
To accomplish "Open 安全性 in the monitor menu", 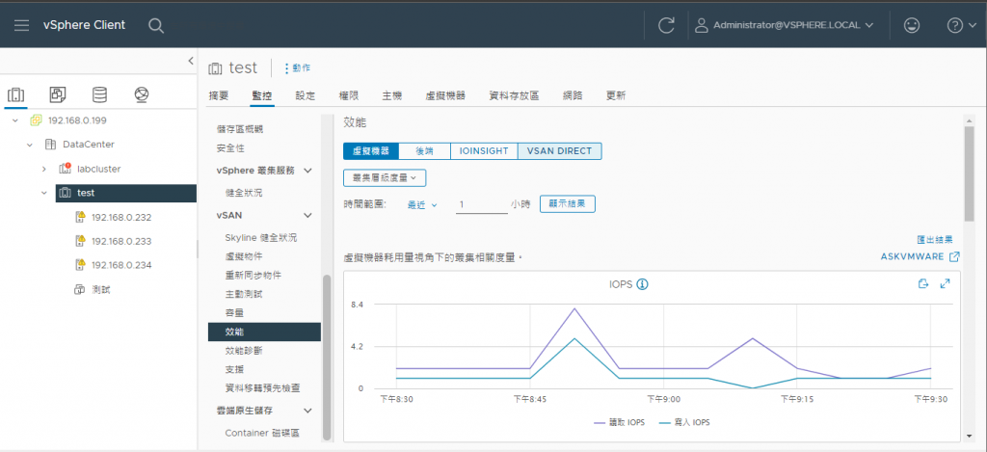I will coord(230,148).
